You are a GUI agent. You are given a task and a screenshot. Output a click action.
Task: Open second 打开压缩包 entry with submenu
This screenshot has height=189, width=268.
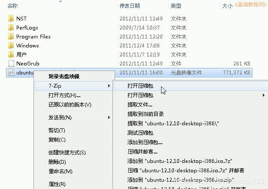point(140,95)
